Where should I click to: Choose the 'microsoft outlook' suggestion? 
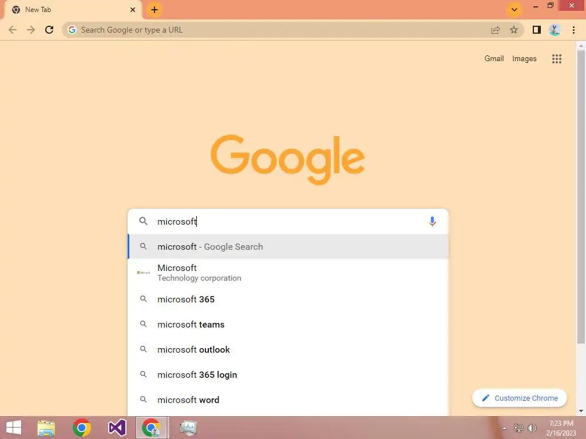(x=288, y=349)
